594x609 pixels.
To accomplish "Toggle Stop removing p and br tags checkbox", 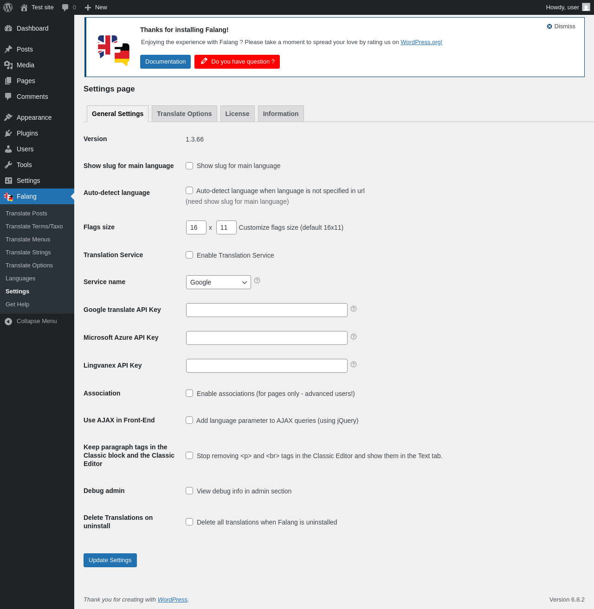I will tap(189, 455).
